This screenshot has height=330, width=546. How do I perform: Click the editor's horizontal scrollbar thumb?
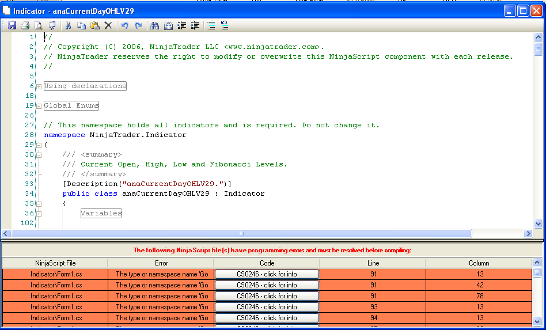tap(241, 234)
